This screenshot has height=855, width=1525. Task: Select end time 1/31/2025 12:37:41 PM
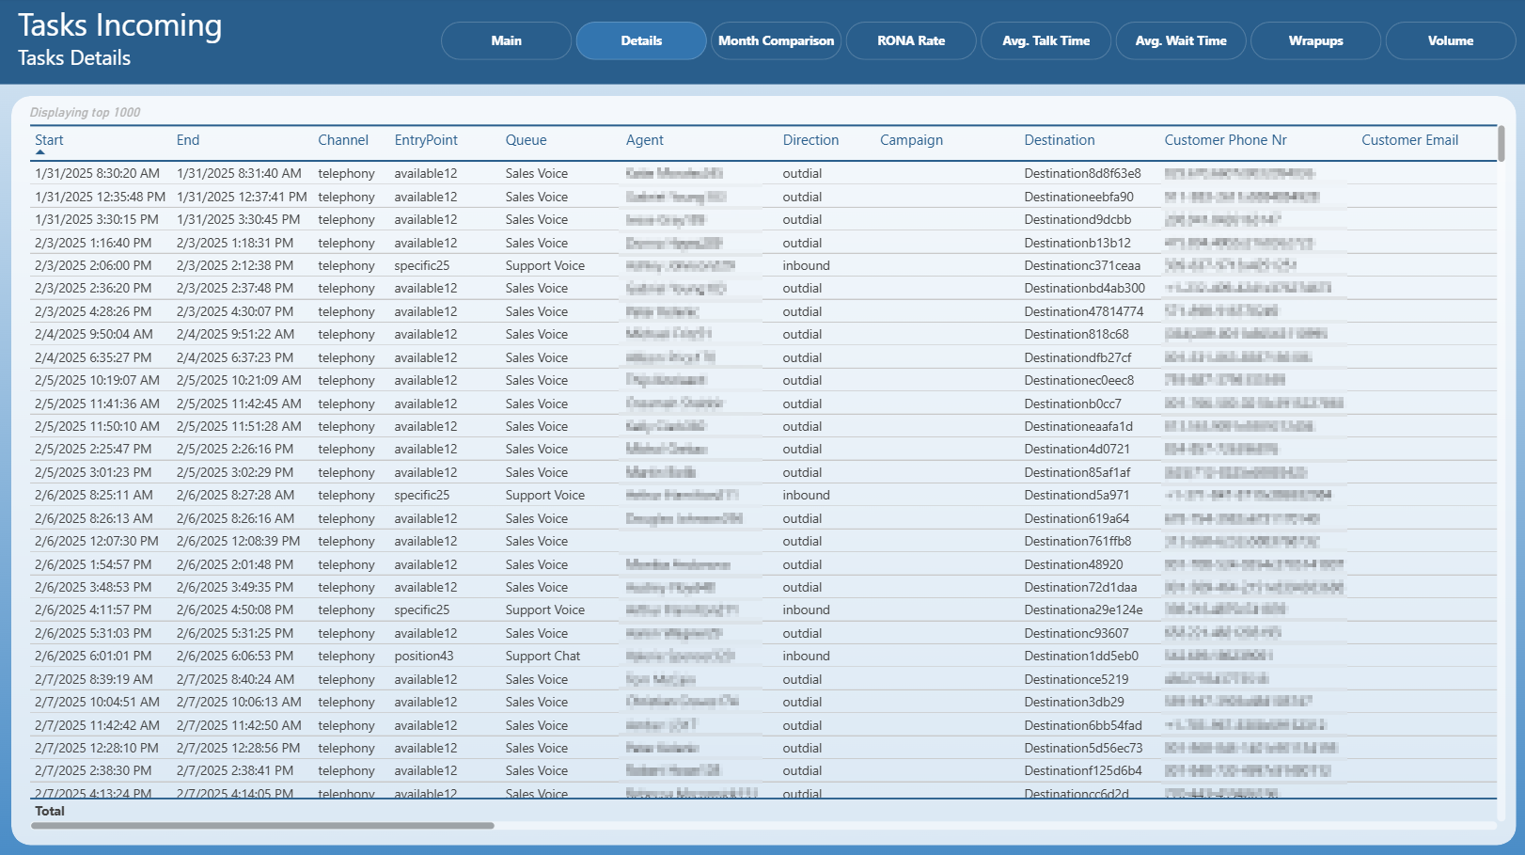pyautogui.click(x=242, y=197)
